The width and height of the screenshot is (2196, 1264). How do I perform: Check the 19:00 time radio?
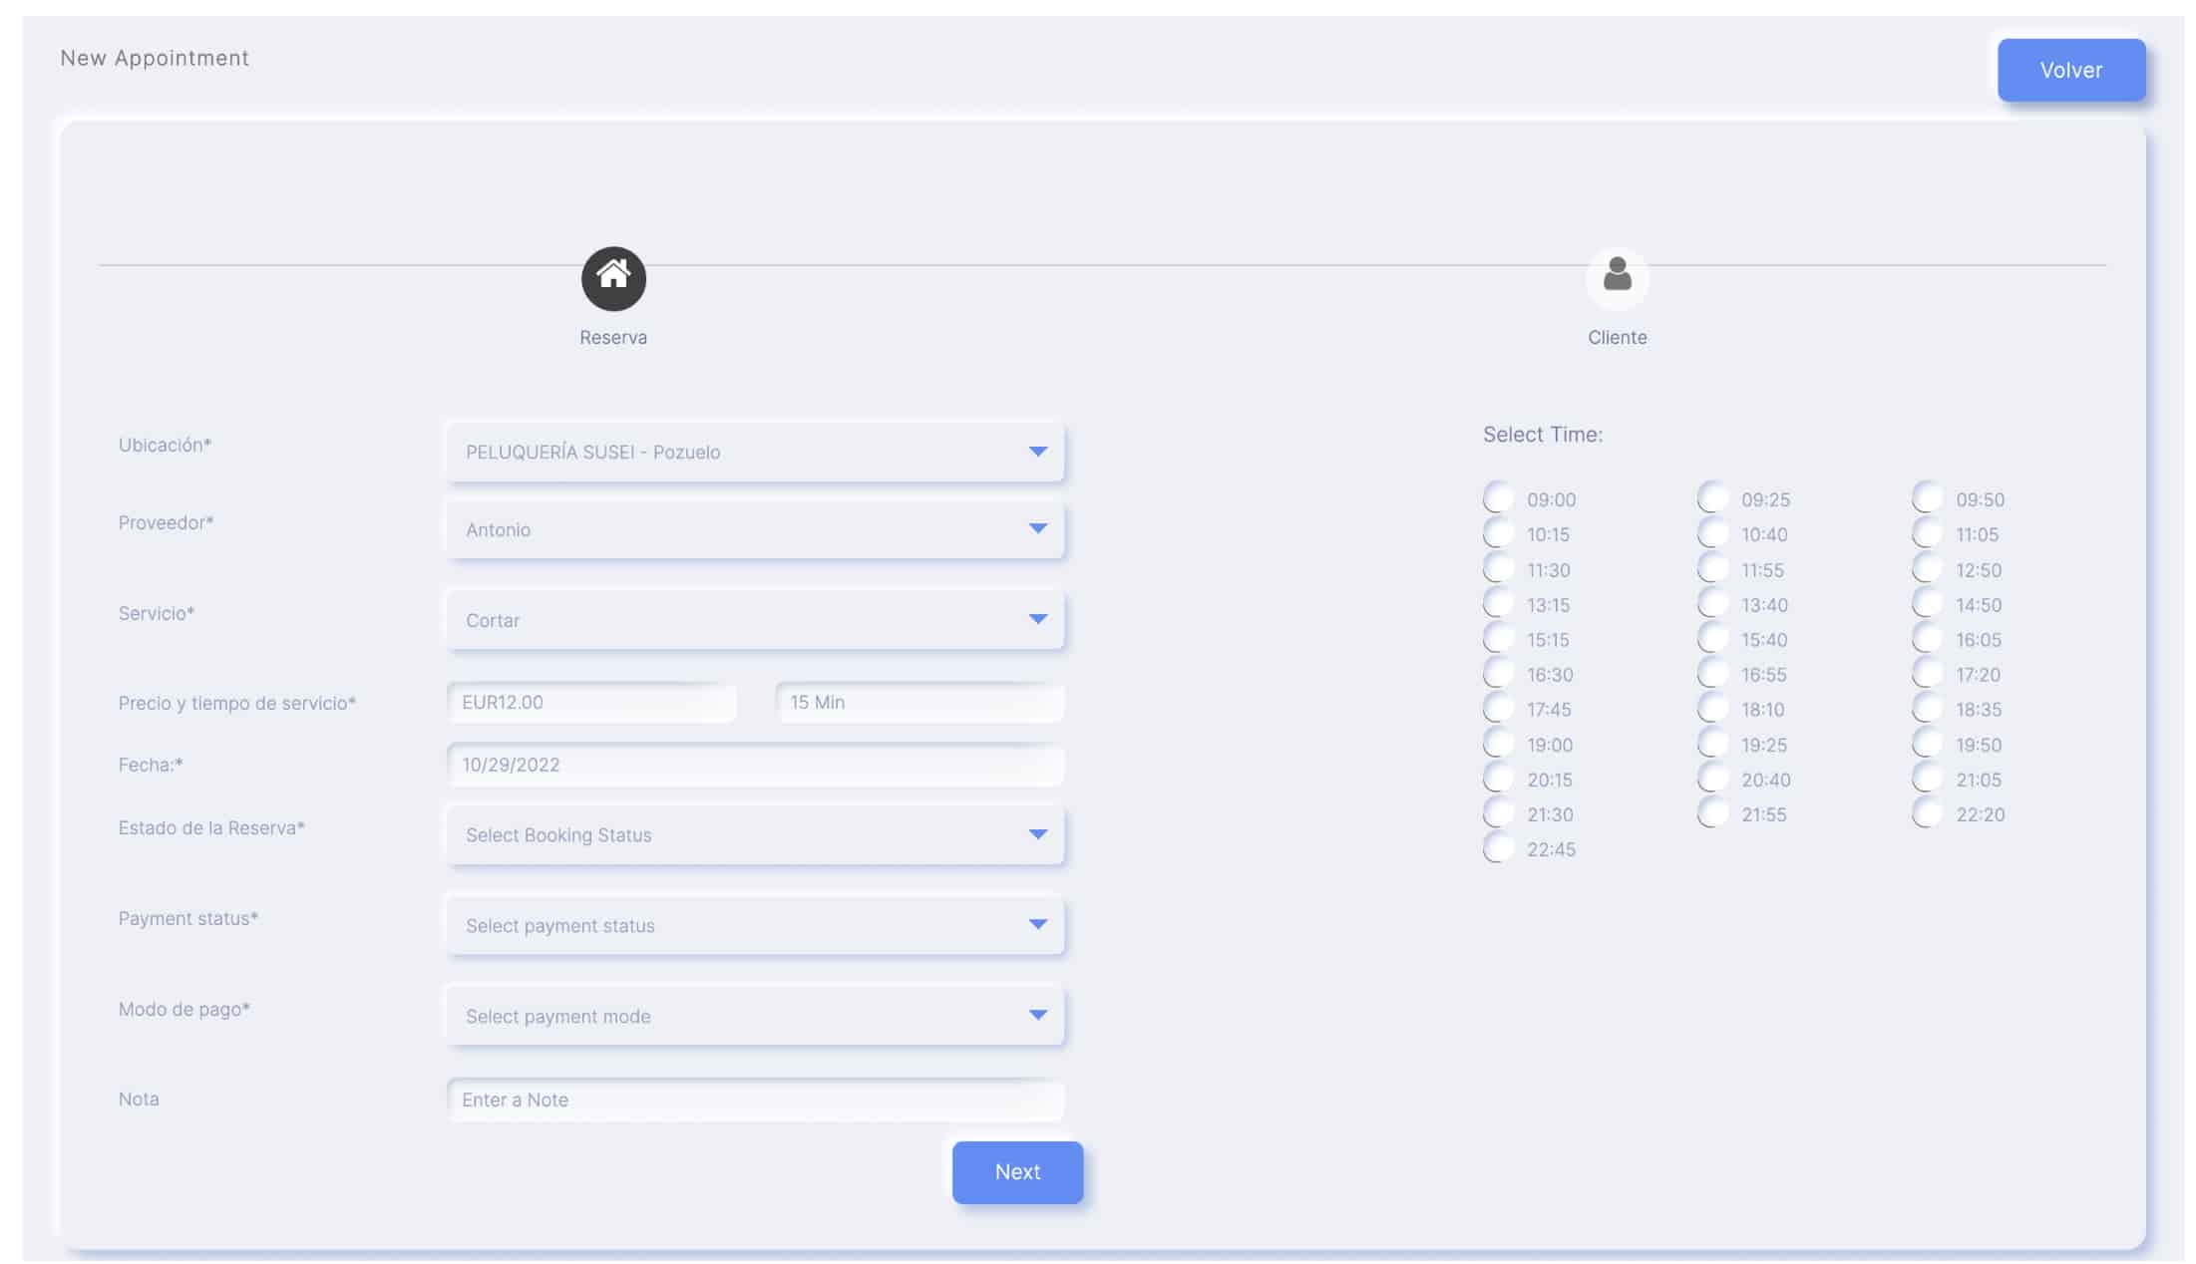point(1498,743)
